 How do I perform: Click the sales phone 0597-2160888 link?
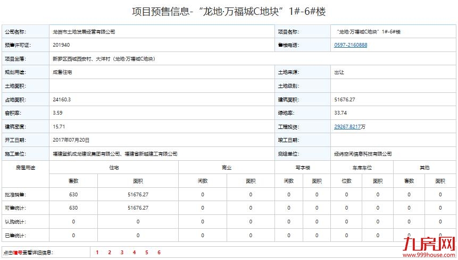point(351,45)
